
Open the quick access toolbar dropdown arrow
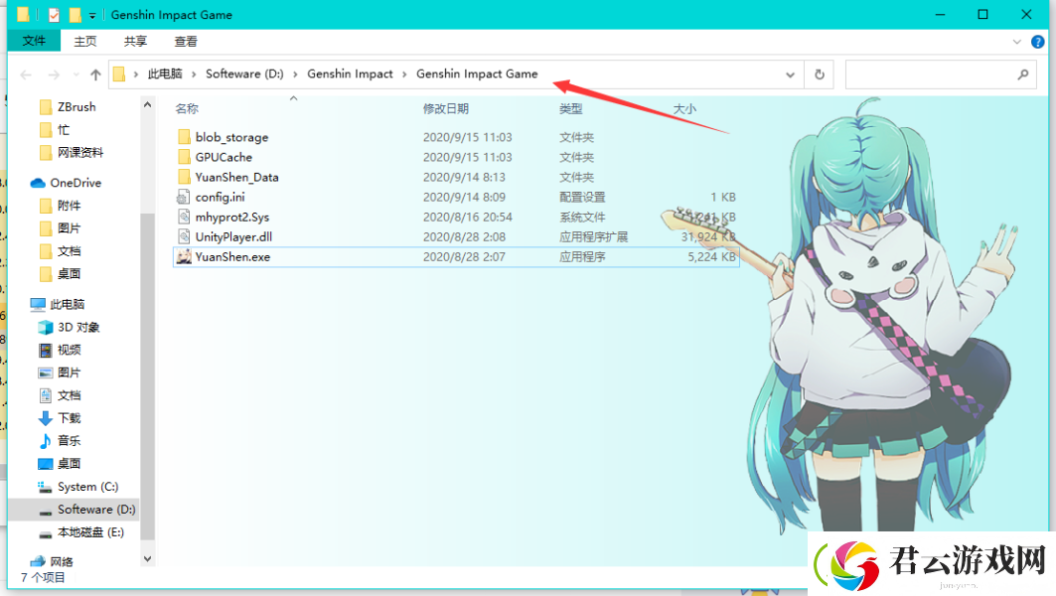(92, 15)
